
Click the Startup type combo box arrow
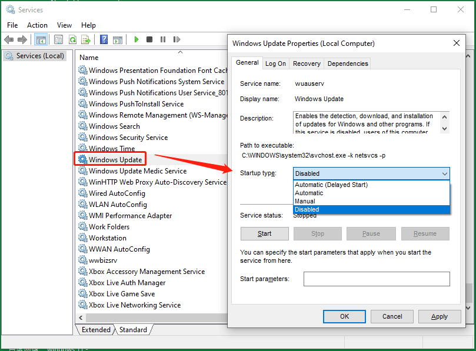click(444, 173)
